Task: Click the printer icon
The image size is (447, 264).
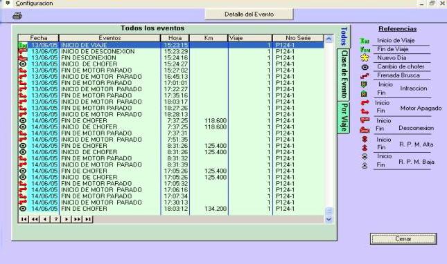Action: 17,16
